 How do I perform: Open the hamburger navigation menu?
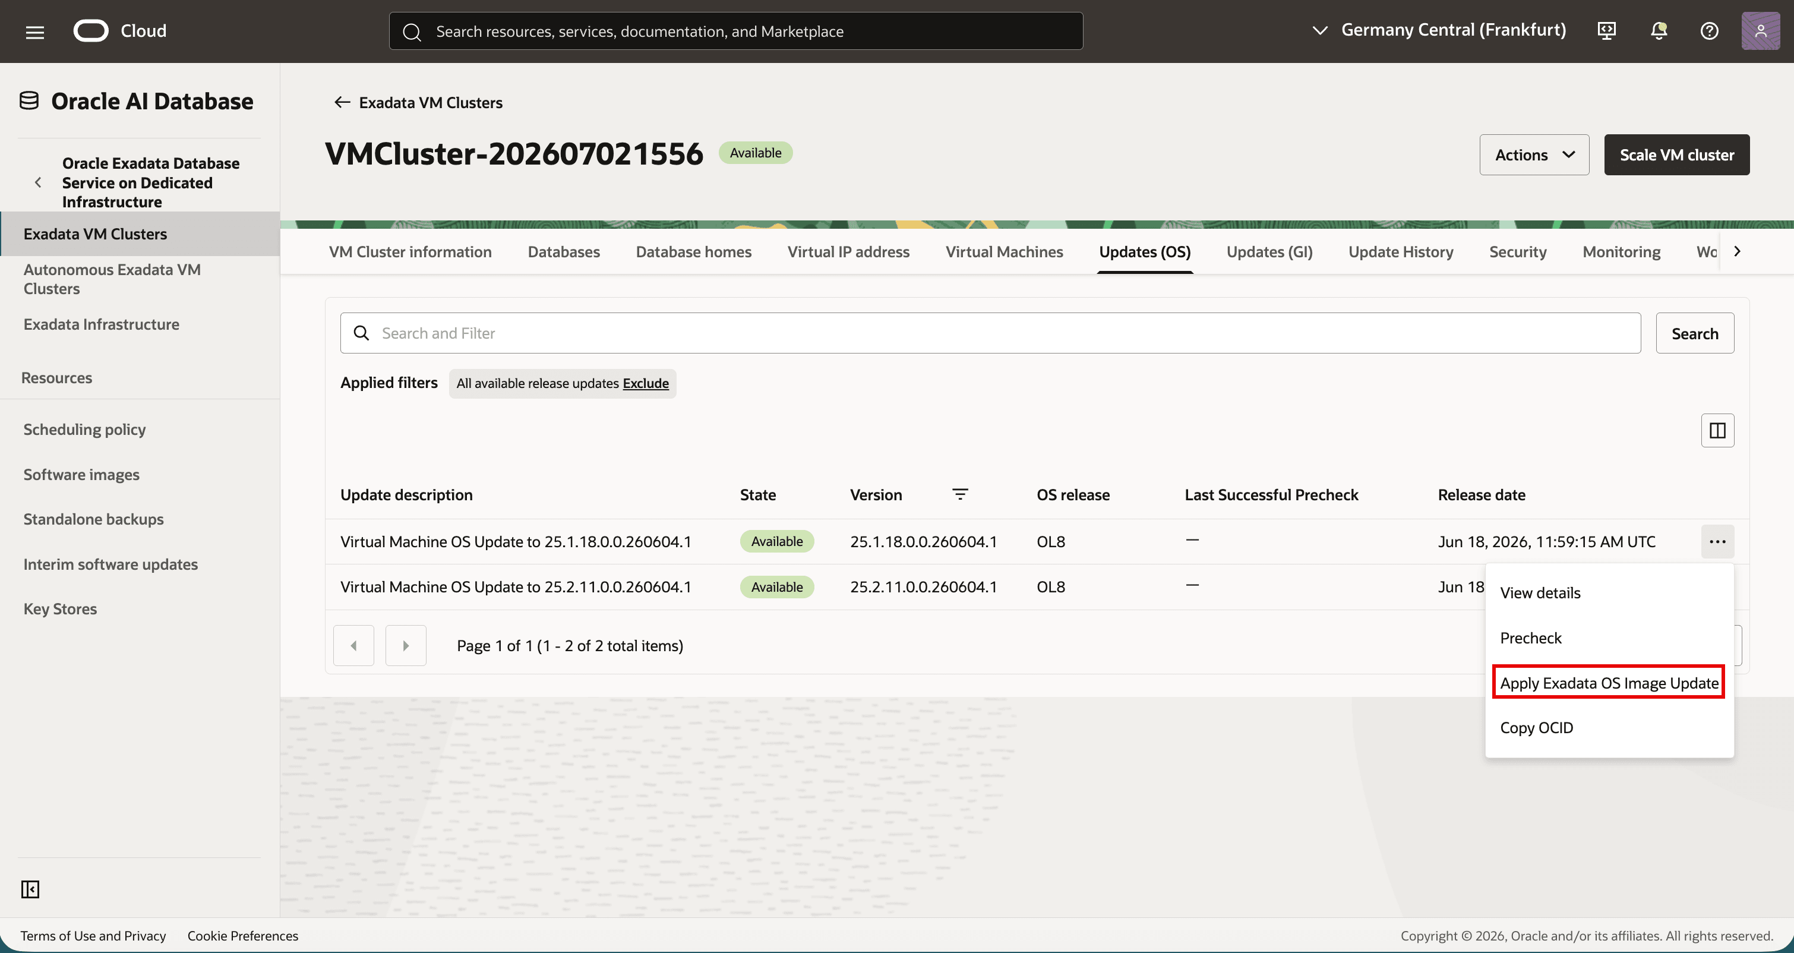[35, 31]
